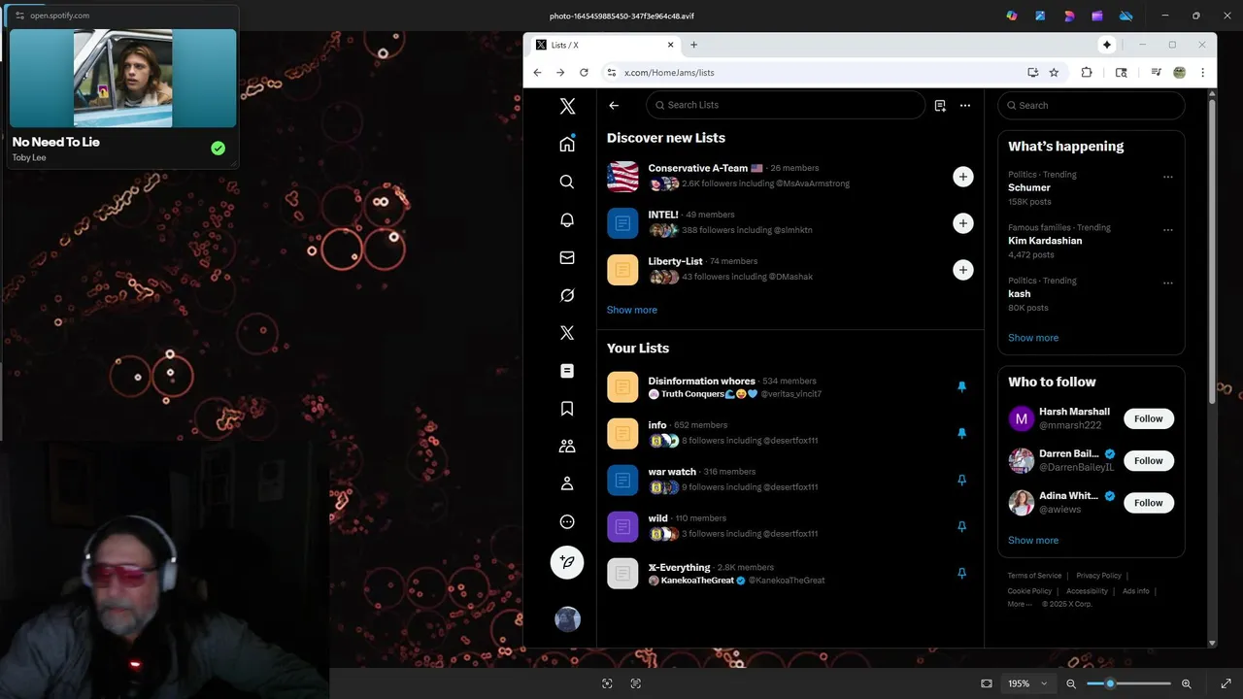
Task: Toggle fullscreen arrows icon in Photos
Action: [x=1226, y=683]
